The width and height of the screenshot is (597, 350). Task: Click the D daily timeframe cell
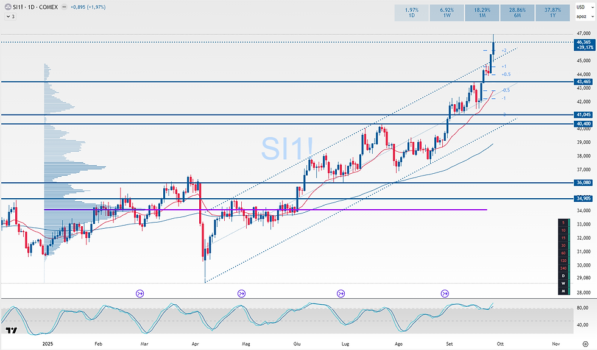tap(563, 276)
